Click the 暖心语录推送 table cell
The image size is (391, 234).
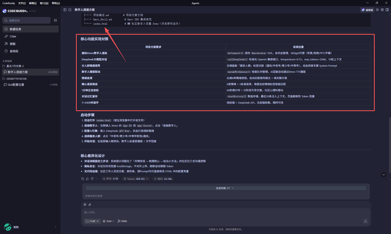tap(153, 84)
